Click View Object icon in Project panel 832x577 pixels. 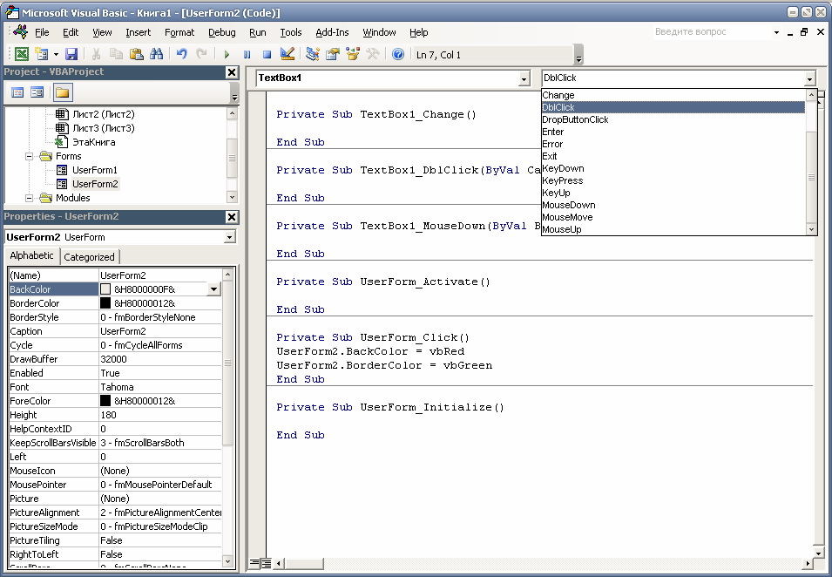37,92
